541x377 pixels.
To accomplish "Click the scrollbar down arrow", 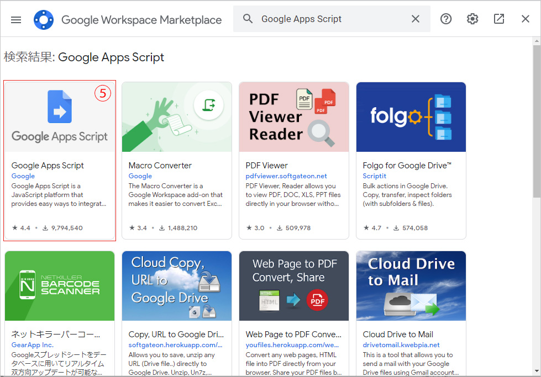I will click(537, 371).
